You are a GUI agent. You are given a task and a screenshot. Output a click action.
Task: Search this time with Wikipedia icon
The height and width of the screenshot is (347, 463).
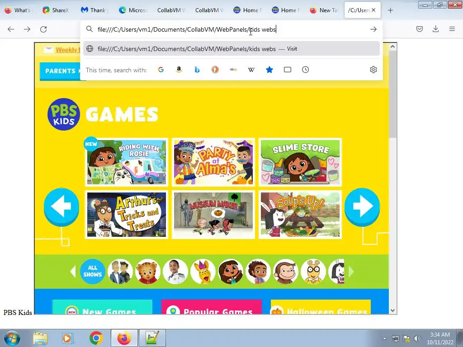pyautogui.click(x=251, y=70)
